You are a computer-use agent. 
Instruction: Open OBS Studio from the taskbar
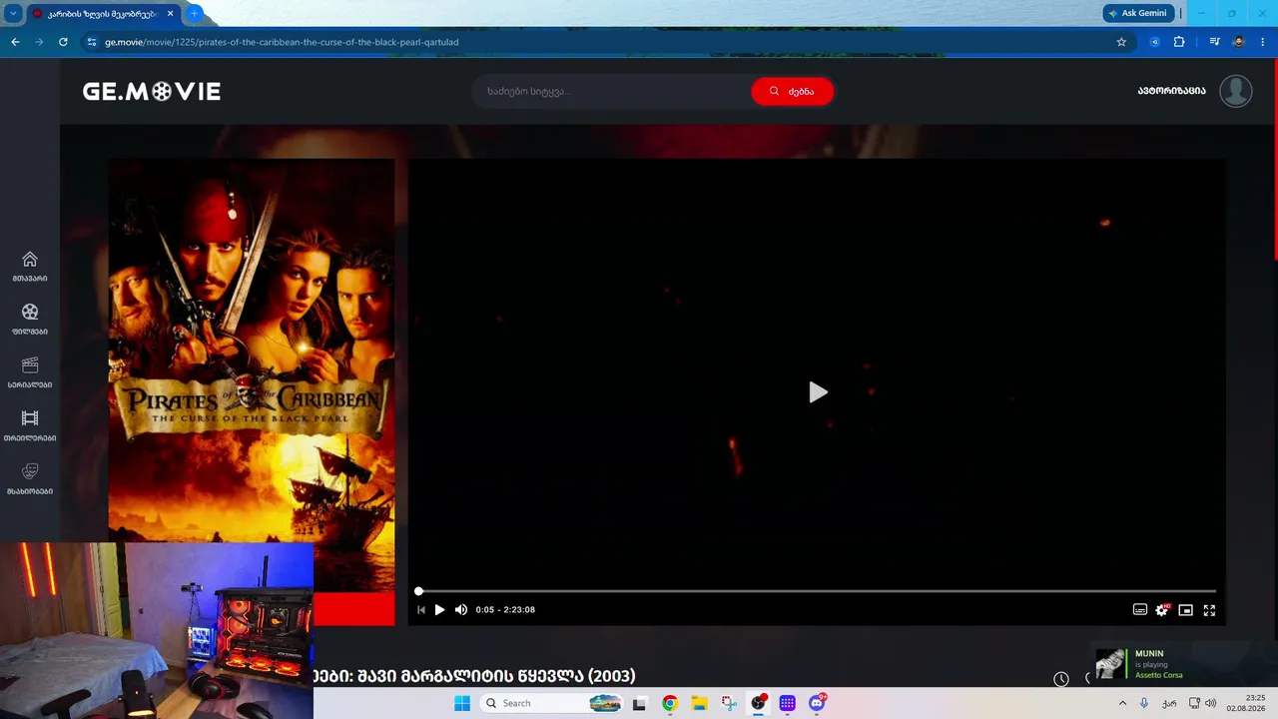click(758, 703)
